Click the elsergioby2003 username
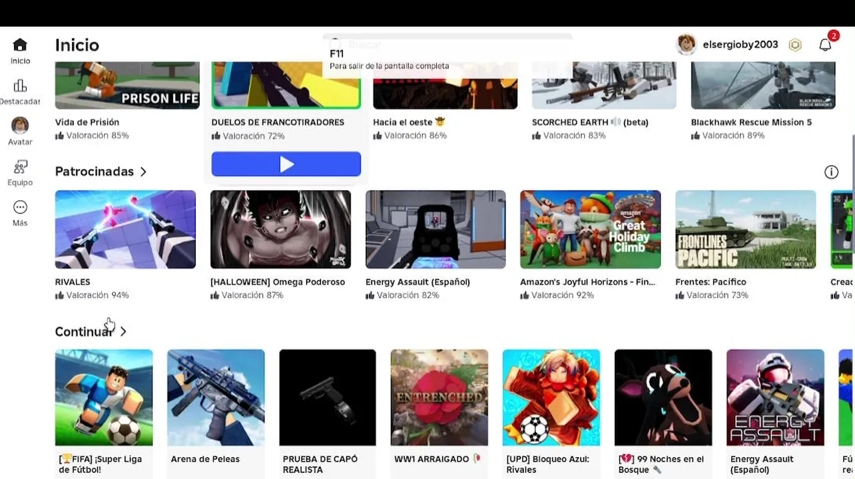This screenshot has width=855, height=479. coord(740,45)
